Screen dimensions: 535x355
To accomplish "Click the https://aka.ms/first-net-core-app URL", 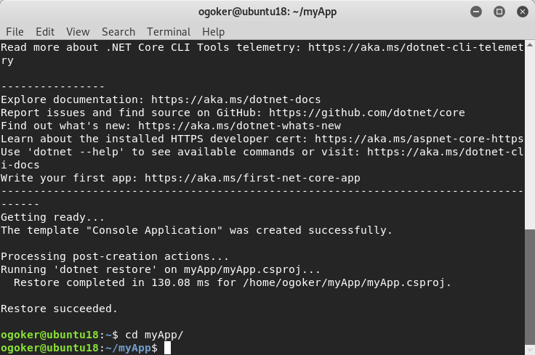I will pyautogui.click(x=252, y=178).
